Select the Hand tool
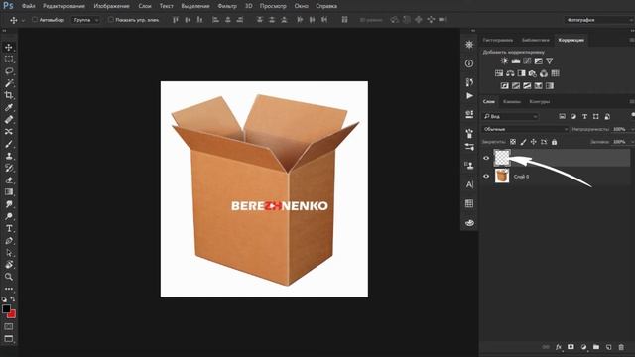635x357 pixels. click(x=9, y=265)
